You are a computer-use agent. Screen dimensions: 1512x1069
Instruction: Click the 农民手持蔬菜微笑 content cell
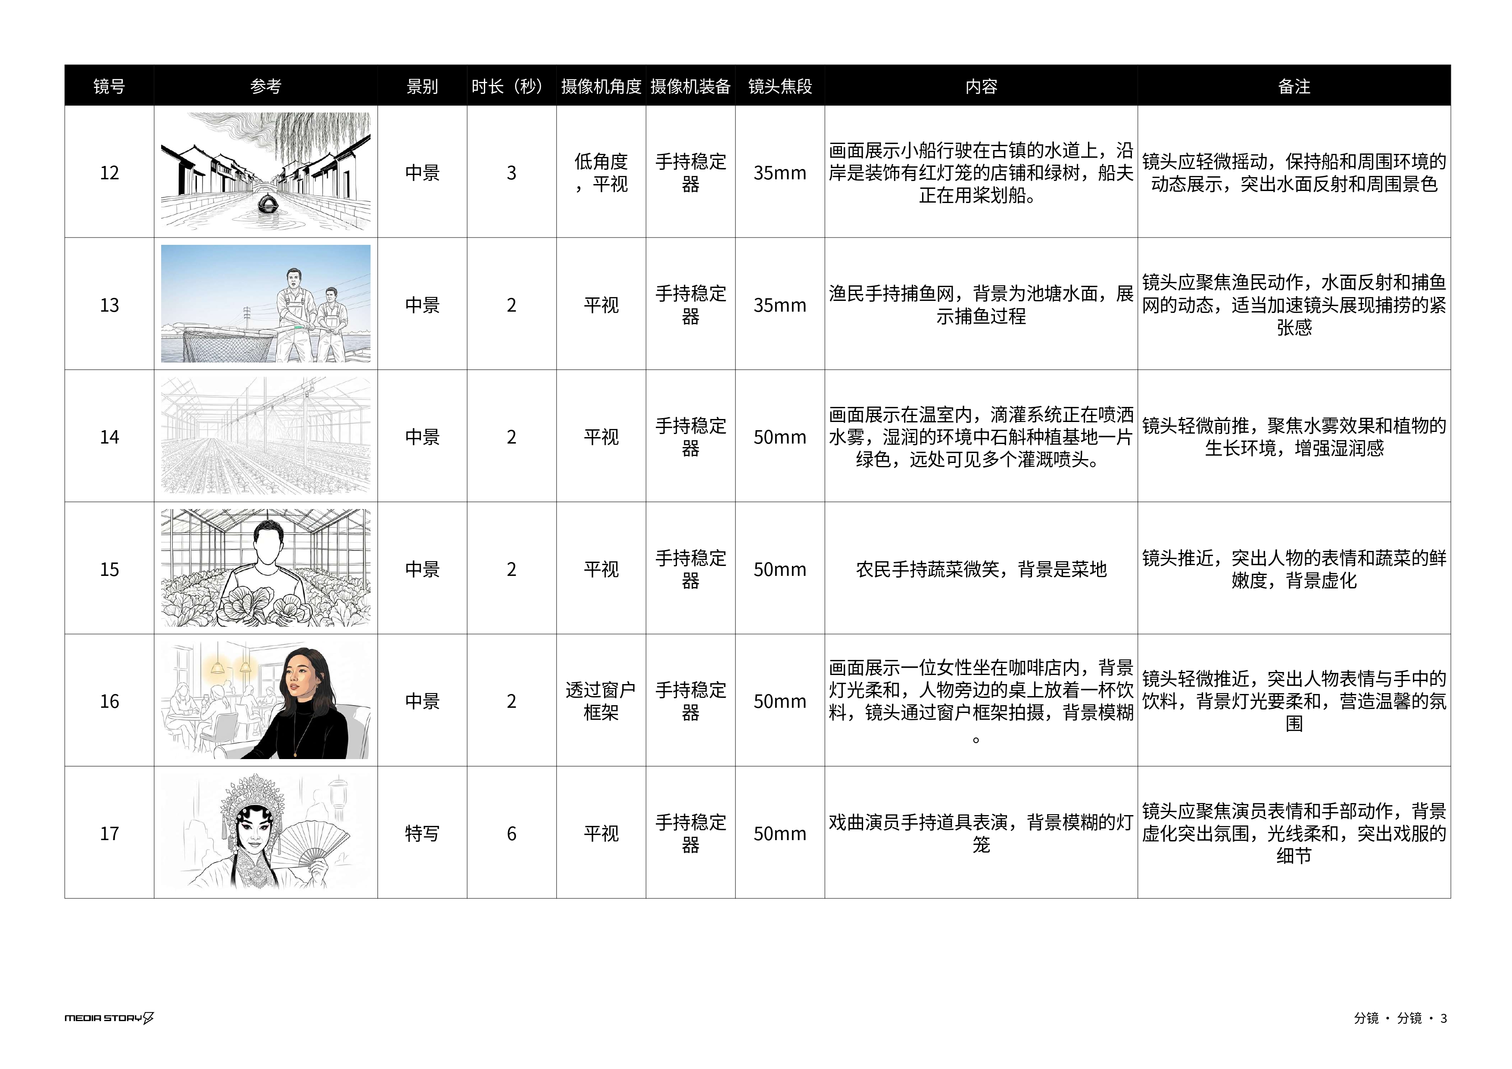tap(981, 569)
